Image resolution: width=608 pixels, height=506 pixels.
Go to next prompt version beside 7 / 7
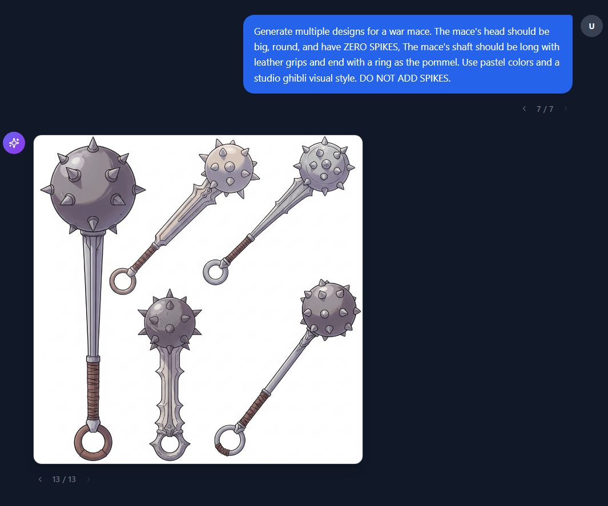565,109
